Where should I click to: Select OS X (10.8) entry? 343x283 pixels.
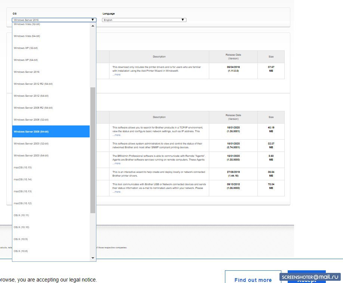point(51,251)
